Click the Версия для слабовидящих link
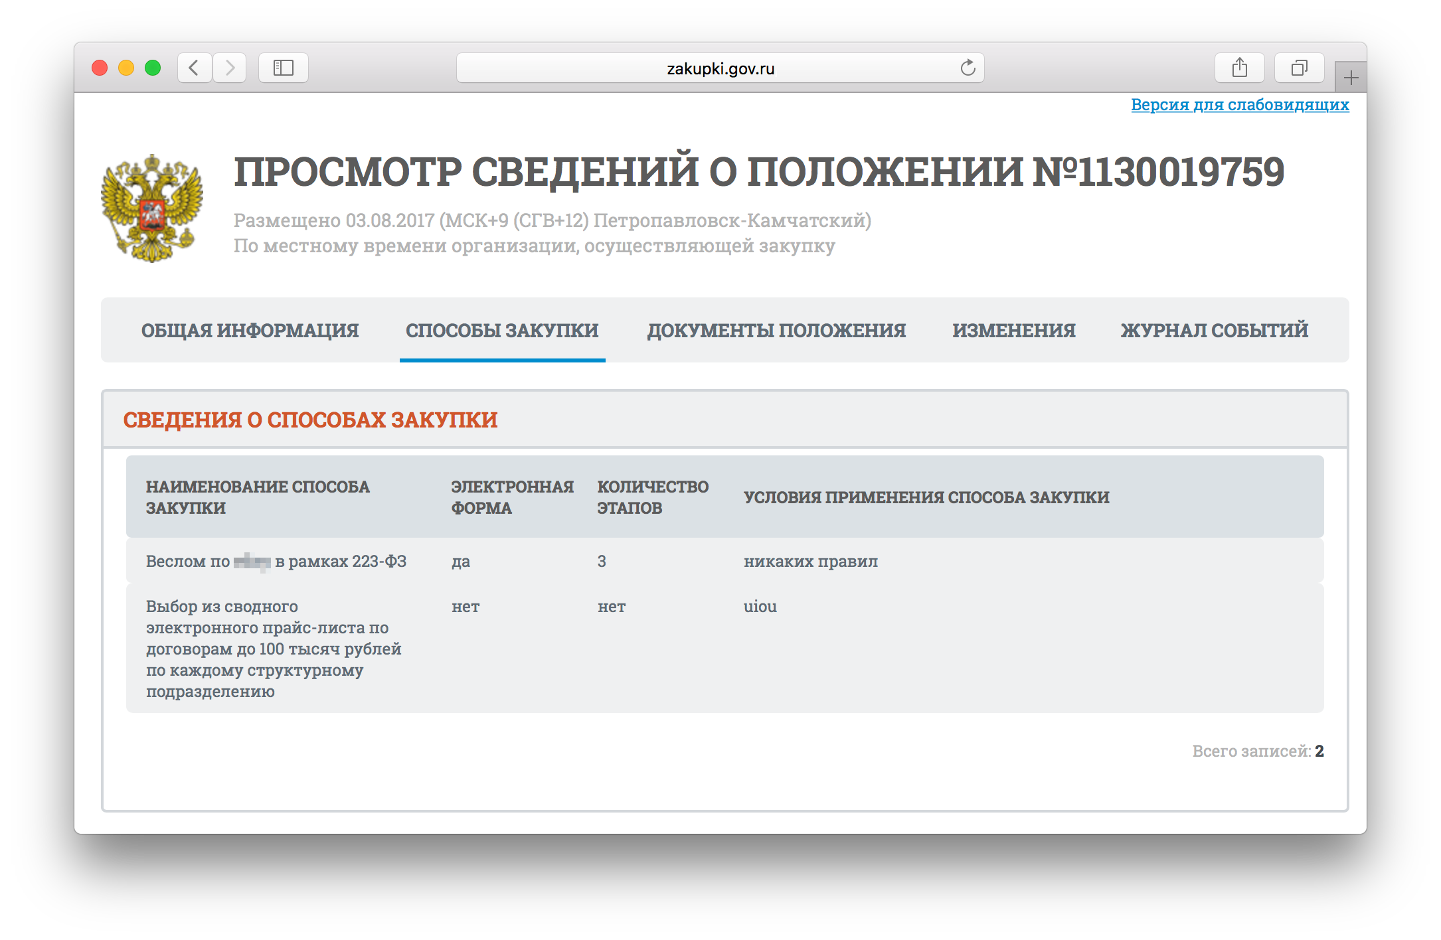This screenshot has height=940, width=1441. pos(1240,105)
